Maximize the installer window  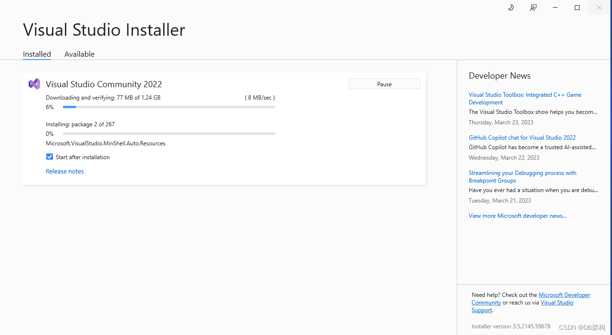pyautogui.click(x=577, y=8)
